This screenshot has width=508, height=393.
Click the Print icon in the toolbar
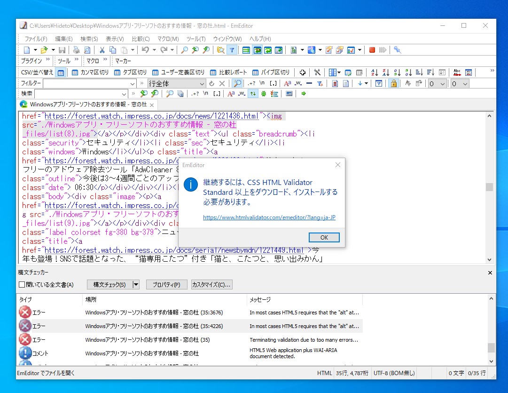(76, 49)
